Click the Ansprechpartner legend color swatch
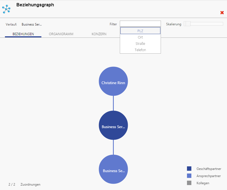This screenshot has width=227, height=190. pyautogui.click(x=189, y=176)
